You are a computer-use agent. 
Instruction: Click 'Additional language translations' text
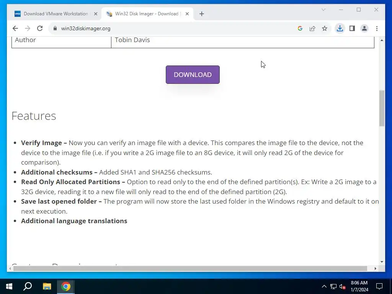point(74,221)
